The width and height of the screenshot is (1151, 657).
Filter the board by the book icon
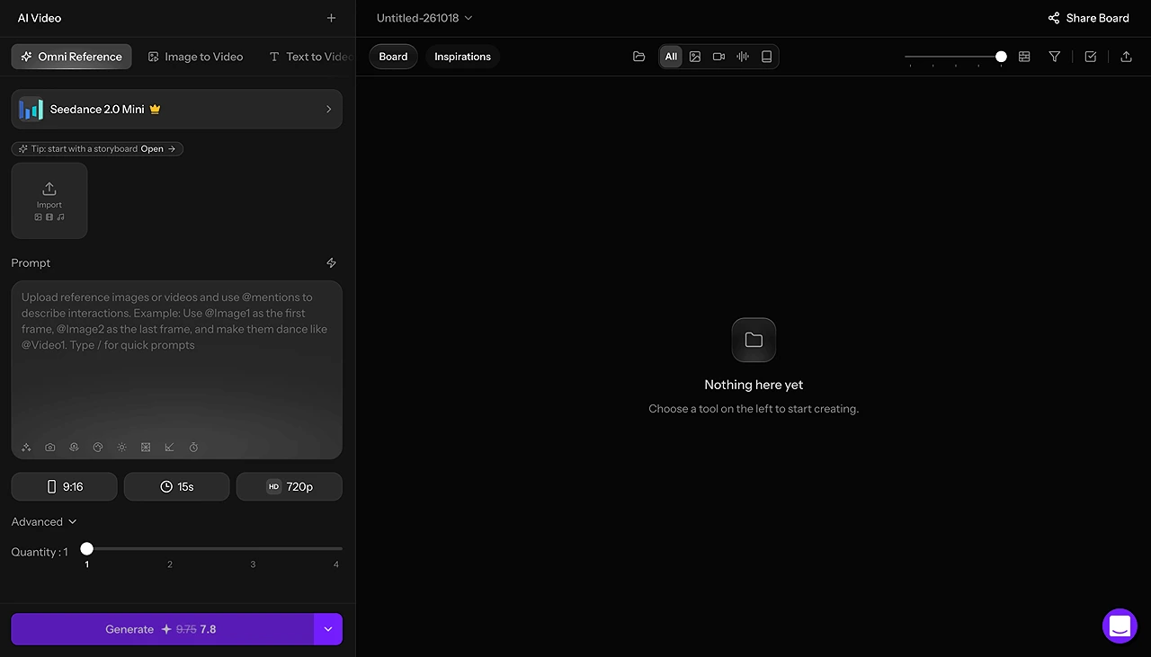[766, 57]
